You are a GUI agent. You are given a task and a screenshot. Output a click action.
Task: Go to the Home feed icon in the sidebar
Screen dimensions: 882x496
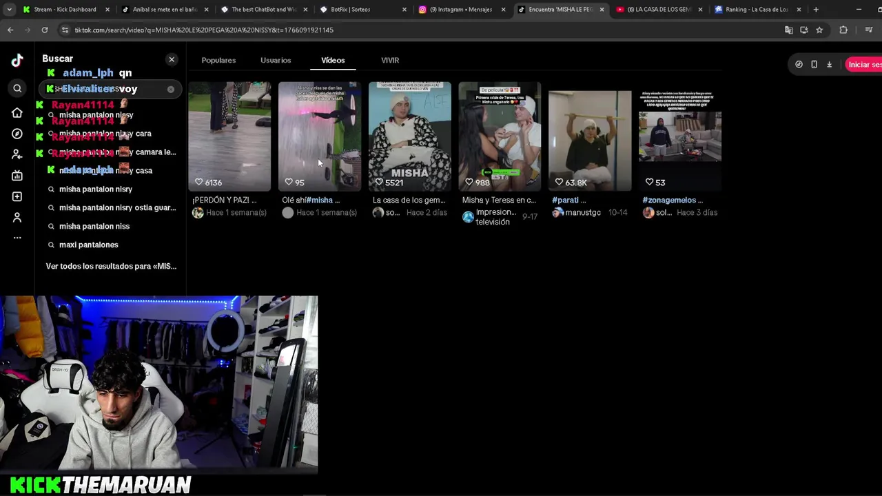pyautogui.click(x=17, y=112)
